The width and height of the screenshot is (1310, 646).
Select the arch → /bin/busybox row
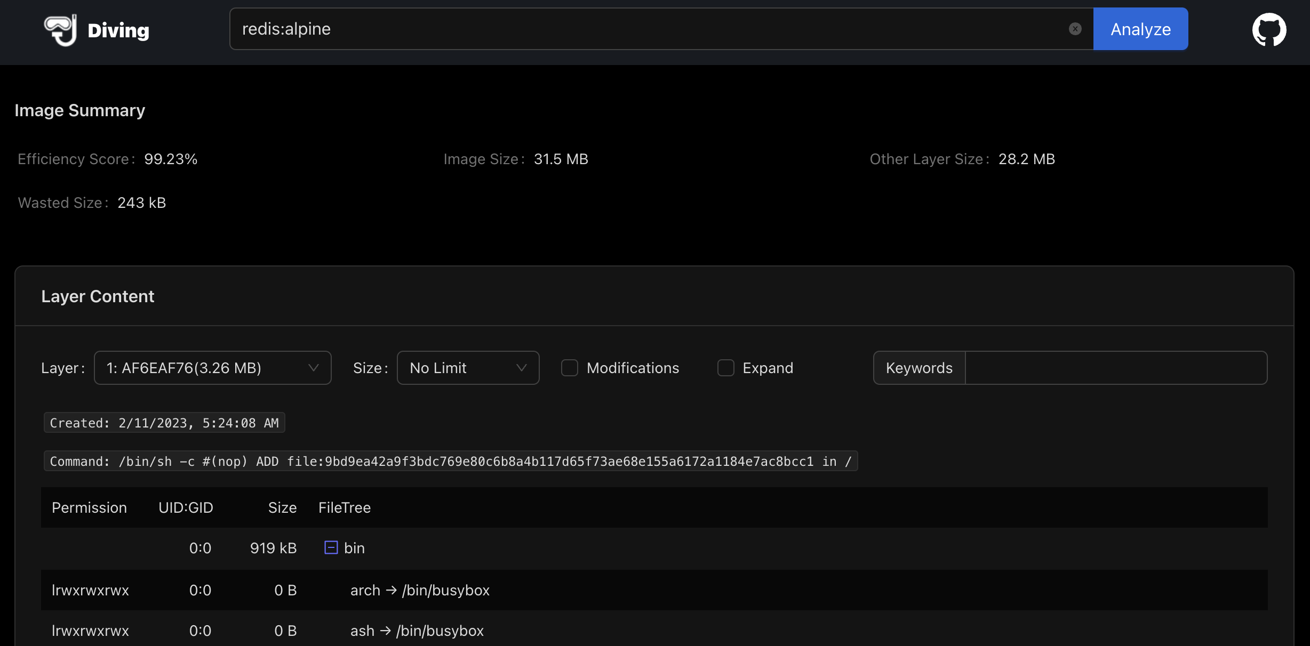420,590
